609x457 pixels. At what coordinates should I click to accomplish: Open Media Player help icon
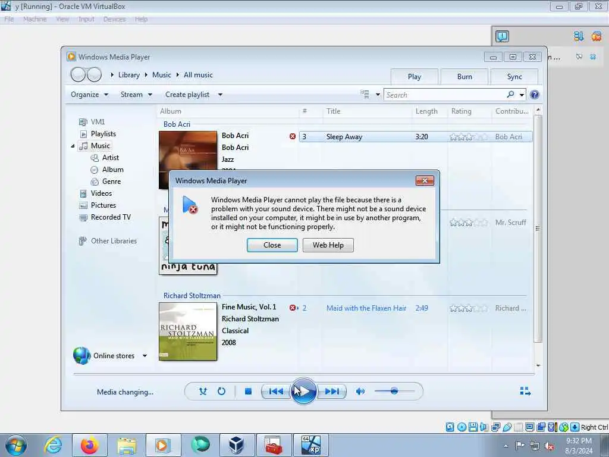tap(535, 95)
